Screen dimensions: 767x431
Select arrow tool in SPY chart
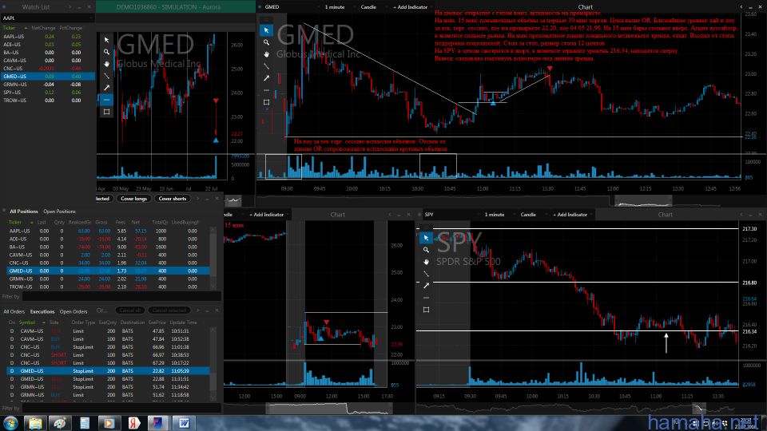pos(426,286)
